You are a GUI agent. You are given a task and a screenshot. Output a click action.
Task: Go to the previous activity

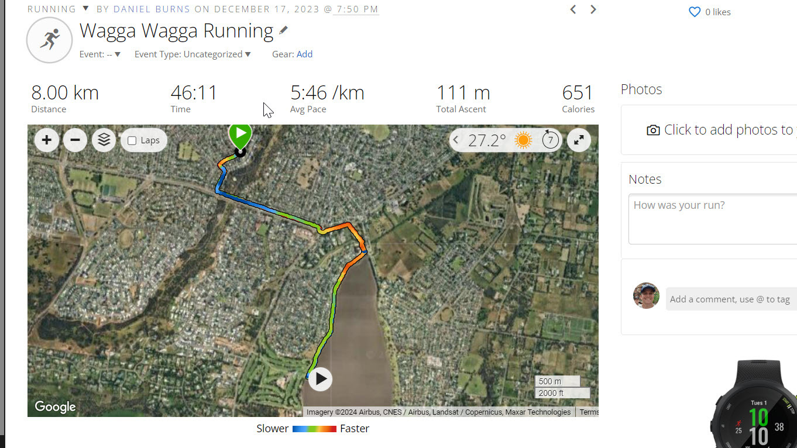pyautogui.click(x=573, y=9)
